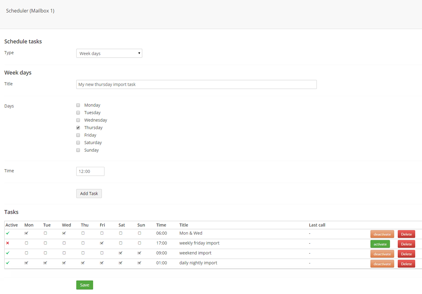Check the Saturday checkbox

pyautogui.click(x=78, y=143)
